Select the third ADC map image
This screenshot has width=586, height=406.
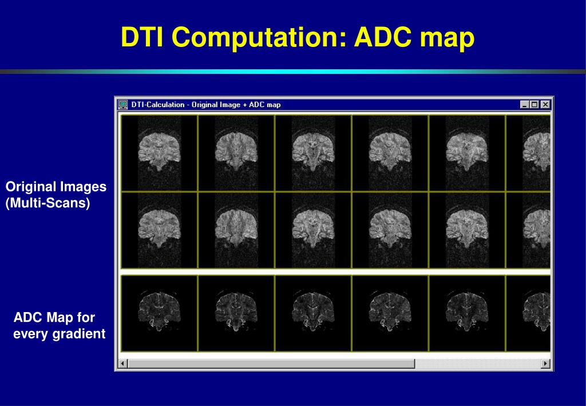[x=314, y=313]
